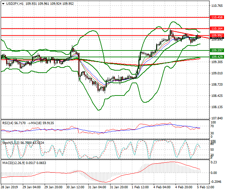Click the red 109.992 price tag
Image resolution: width=225 pixels, height=191 pixels.
click(217, 35)
